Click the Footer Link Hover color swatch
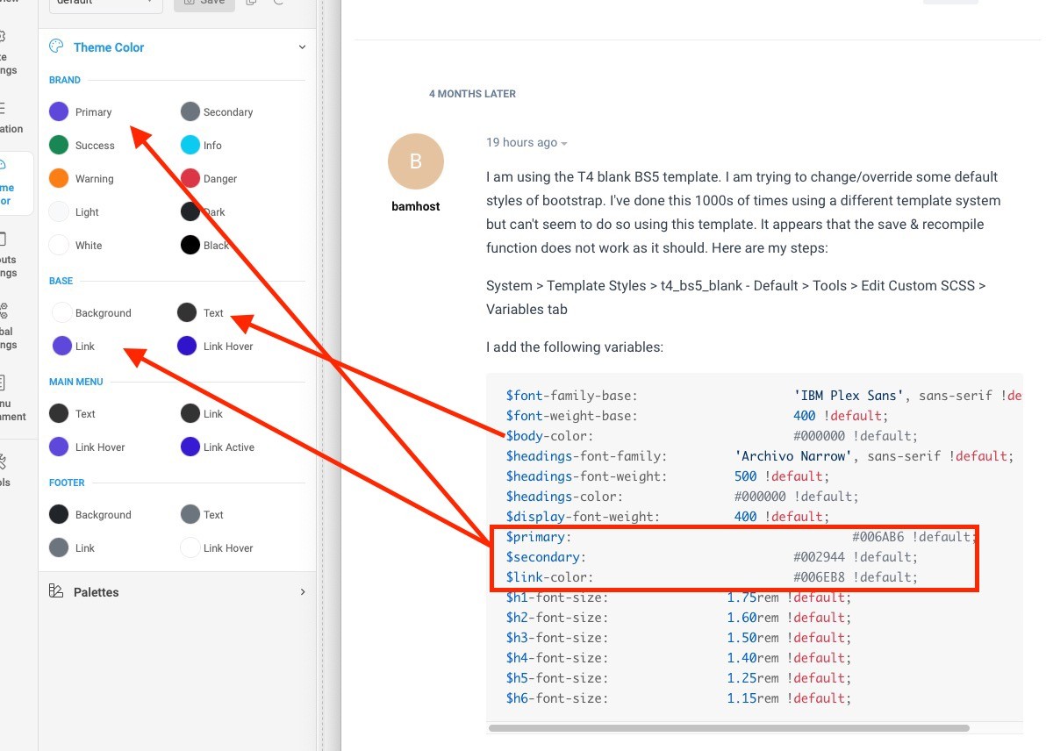Viewport: 1046px width, 751px height. tap(190, 547)
